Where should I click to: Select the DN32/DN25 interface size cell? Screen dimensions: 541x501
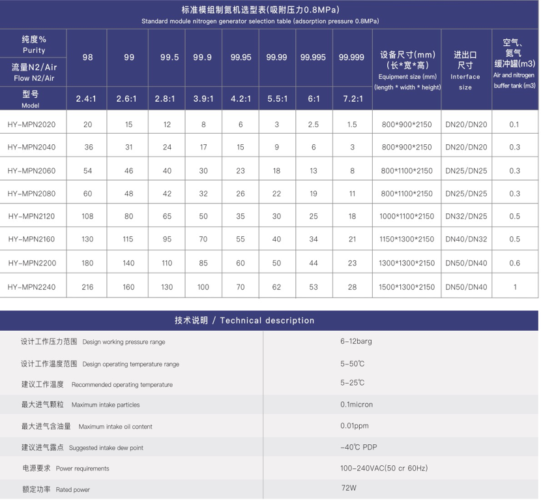466,217
